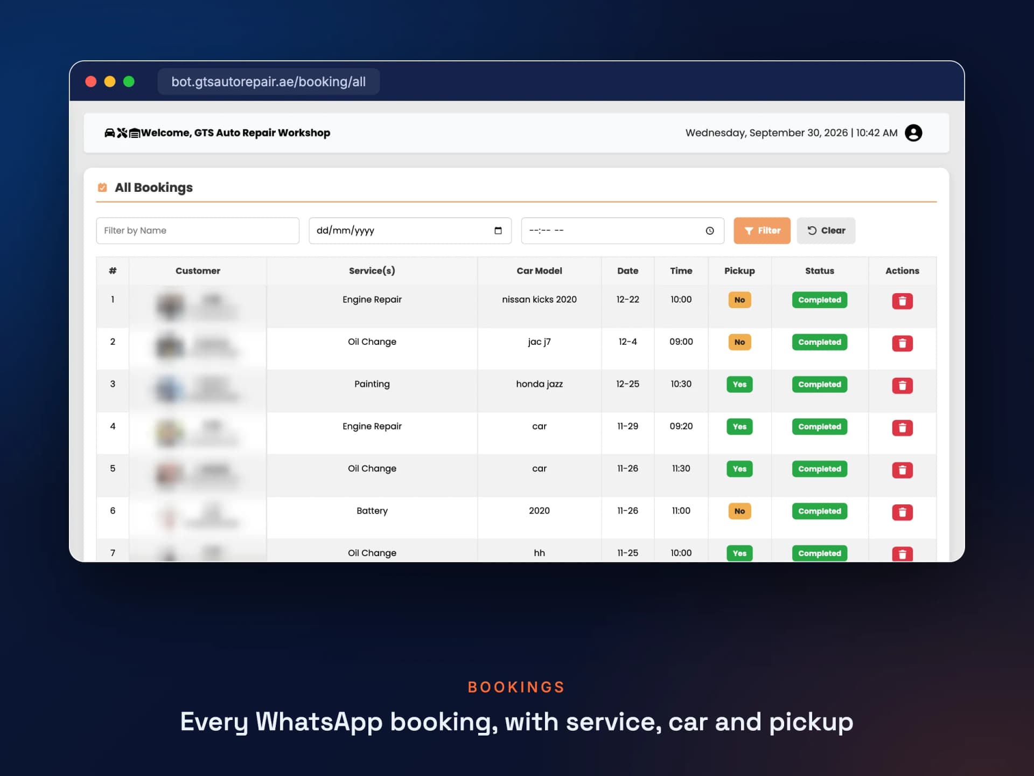The image size is (1034, 776).
Task: Click the No pickup badge in row 1
Action: (x=739, y=300)
